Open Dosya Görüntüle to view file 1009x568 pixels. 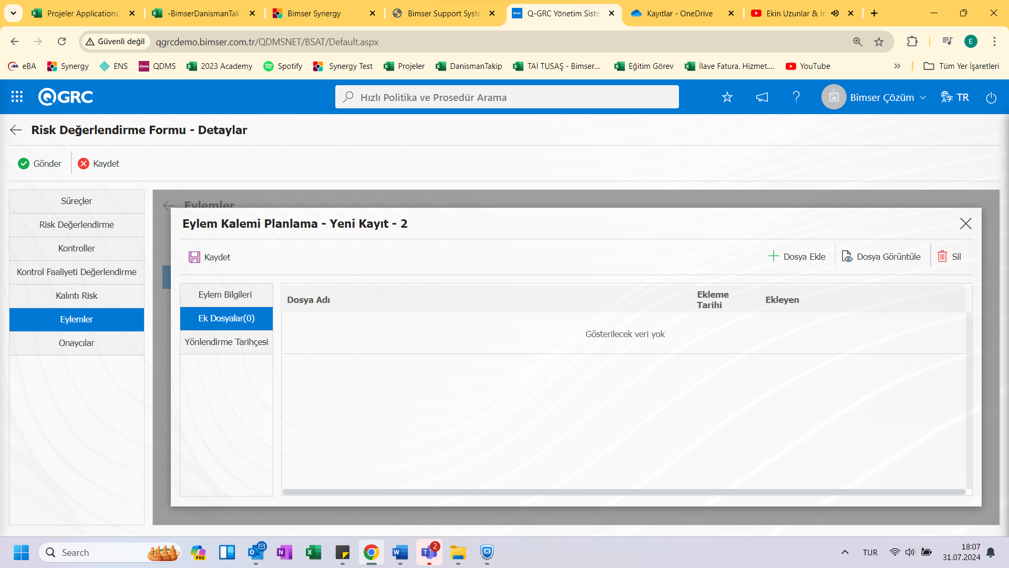point(881,257)
